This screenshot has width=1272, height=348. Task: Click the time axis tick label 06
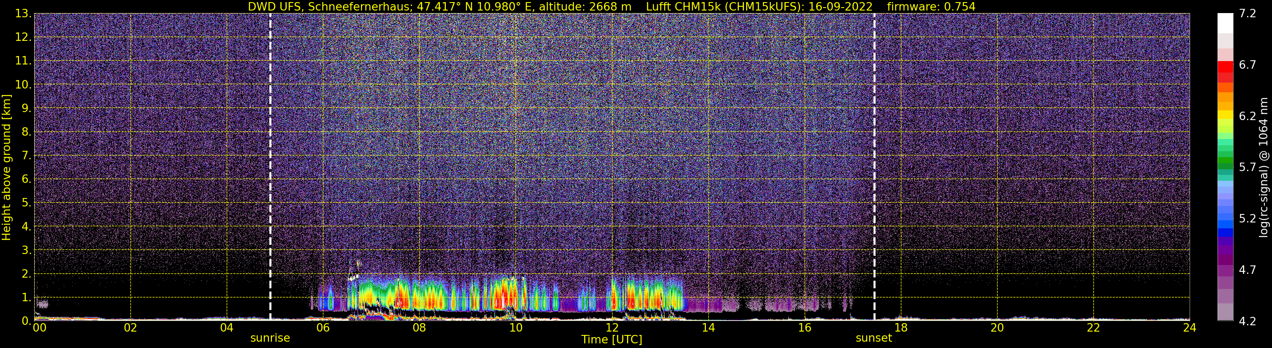(x=323, y=328)
